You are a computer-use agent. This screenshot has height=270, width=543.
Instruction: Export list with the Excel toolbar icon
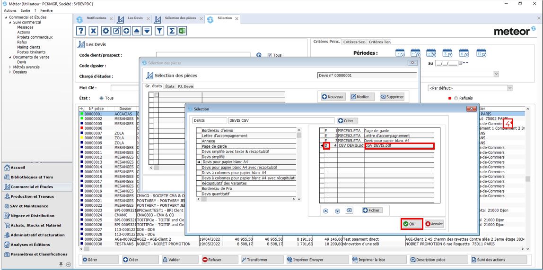click(x=183, y=31)
